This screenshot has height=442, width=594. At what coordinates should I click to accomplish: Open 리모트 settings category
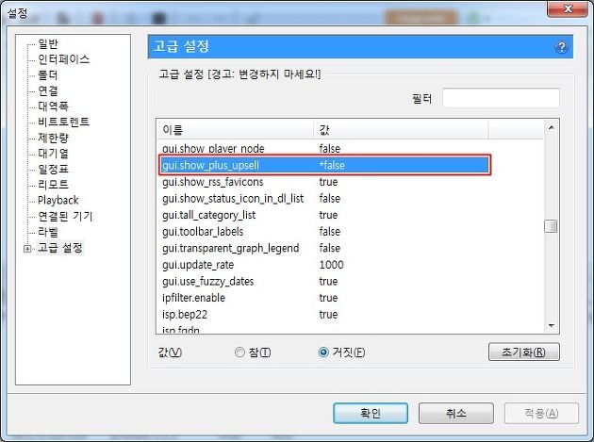tap(53, 185)
